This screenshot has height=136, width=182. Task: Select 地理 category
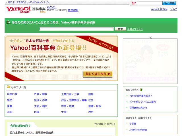pyautogui.click(x=37, y=112)
